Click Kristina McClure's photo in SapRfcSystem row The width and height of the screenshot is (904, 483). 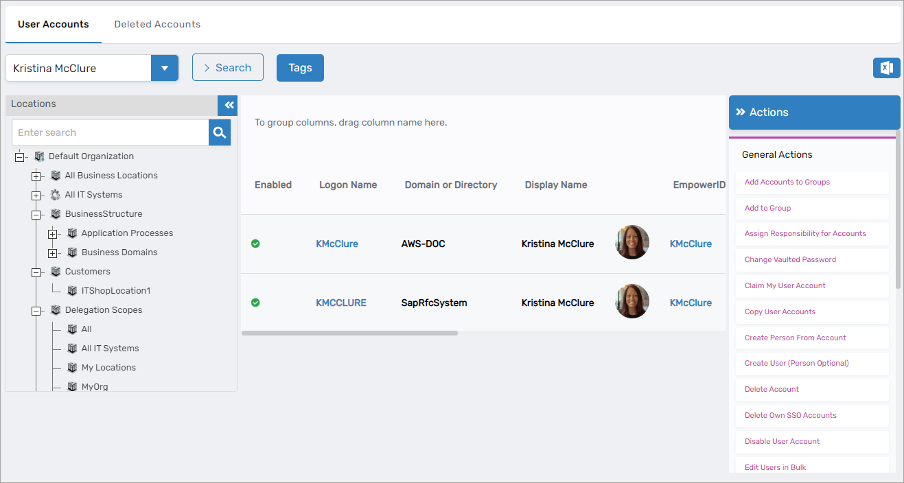(632, 301)
